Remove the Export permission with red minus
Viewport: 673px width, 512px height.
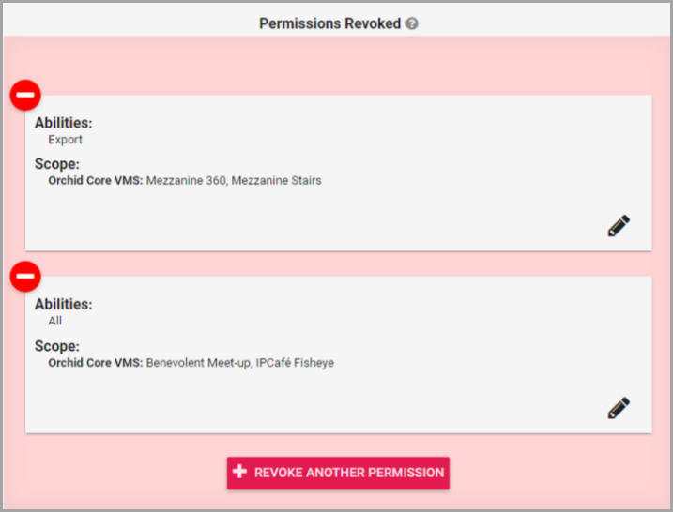pos(25,95)
